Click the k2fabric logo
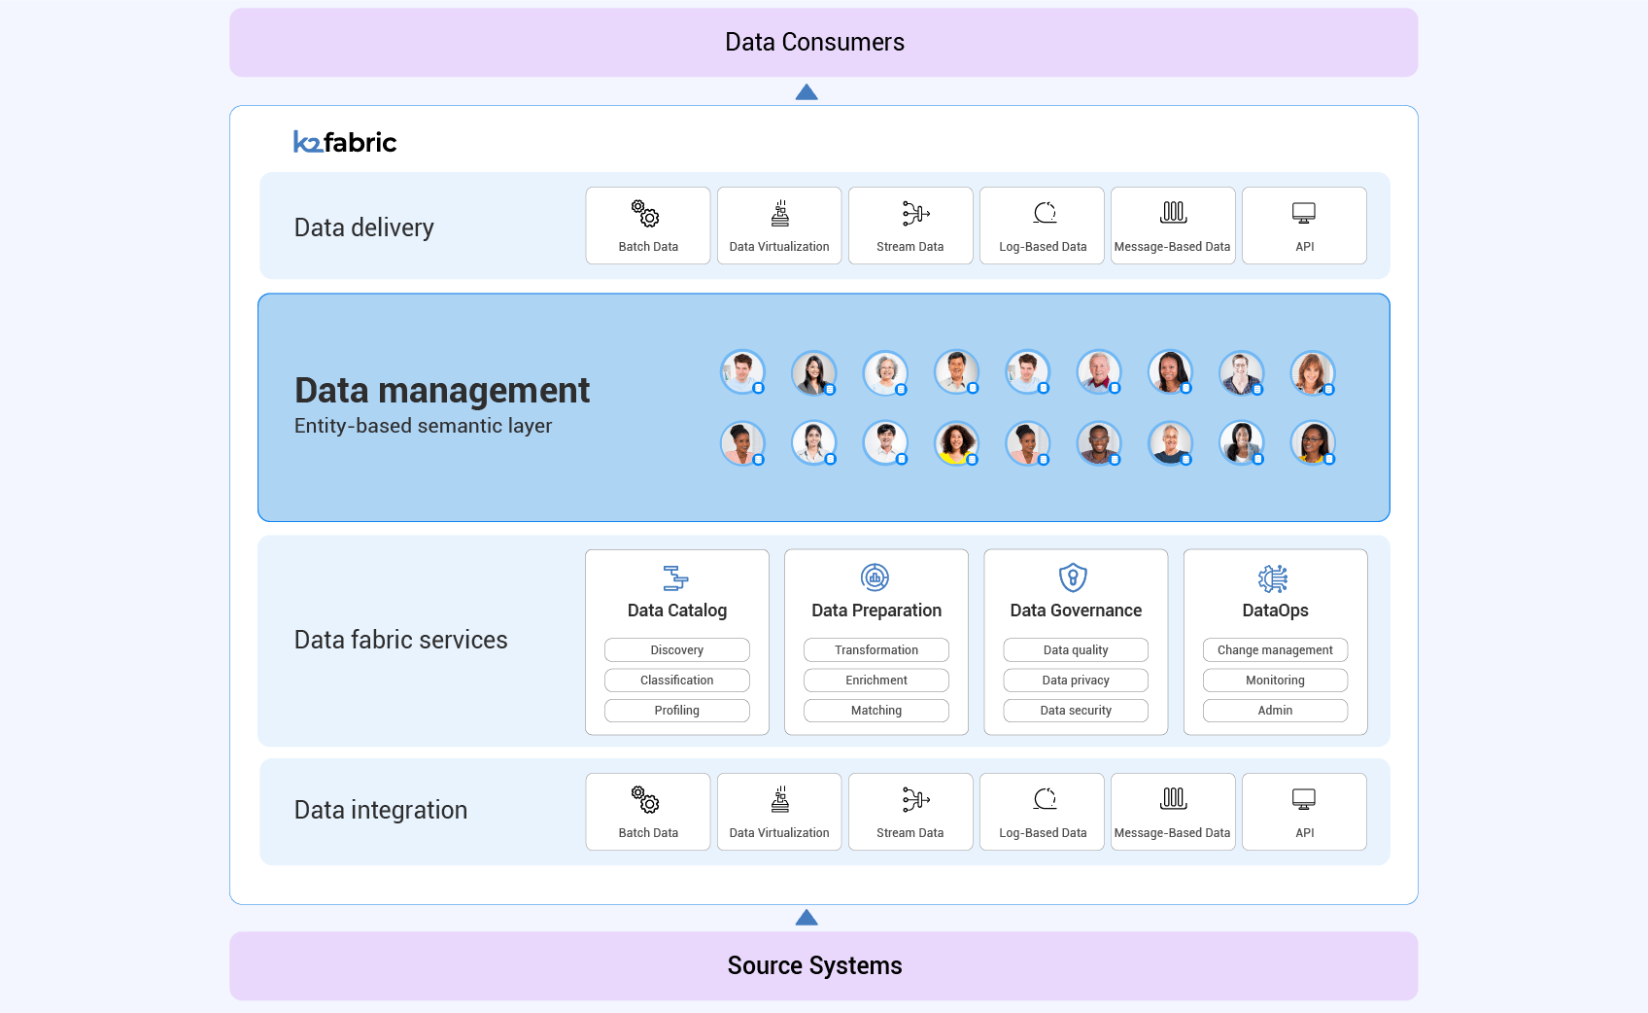This screenshot has width=1648, height=1013. click(345, 142)
